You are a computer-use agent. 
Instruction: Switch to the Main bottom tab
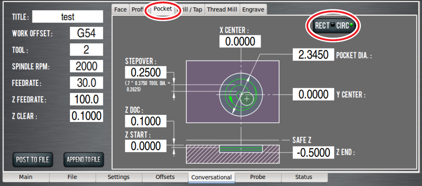click(x=26, y=177)
